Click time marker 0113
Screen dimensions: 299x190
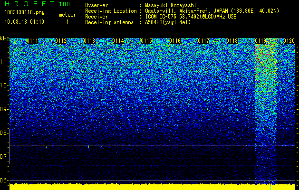coord(89,41)
